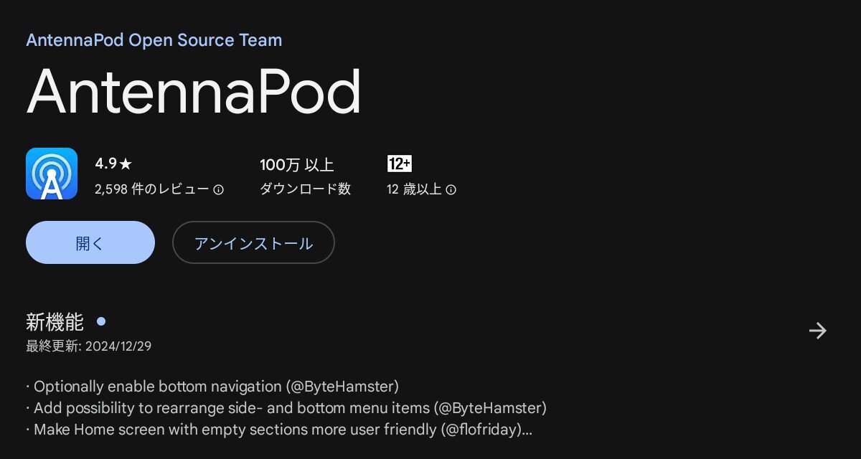Click the 開く (Open) button
The height and width of the screenshot is (459, 861).
90,242
